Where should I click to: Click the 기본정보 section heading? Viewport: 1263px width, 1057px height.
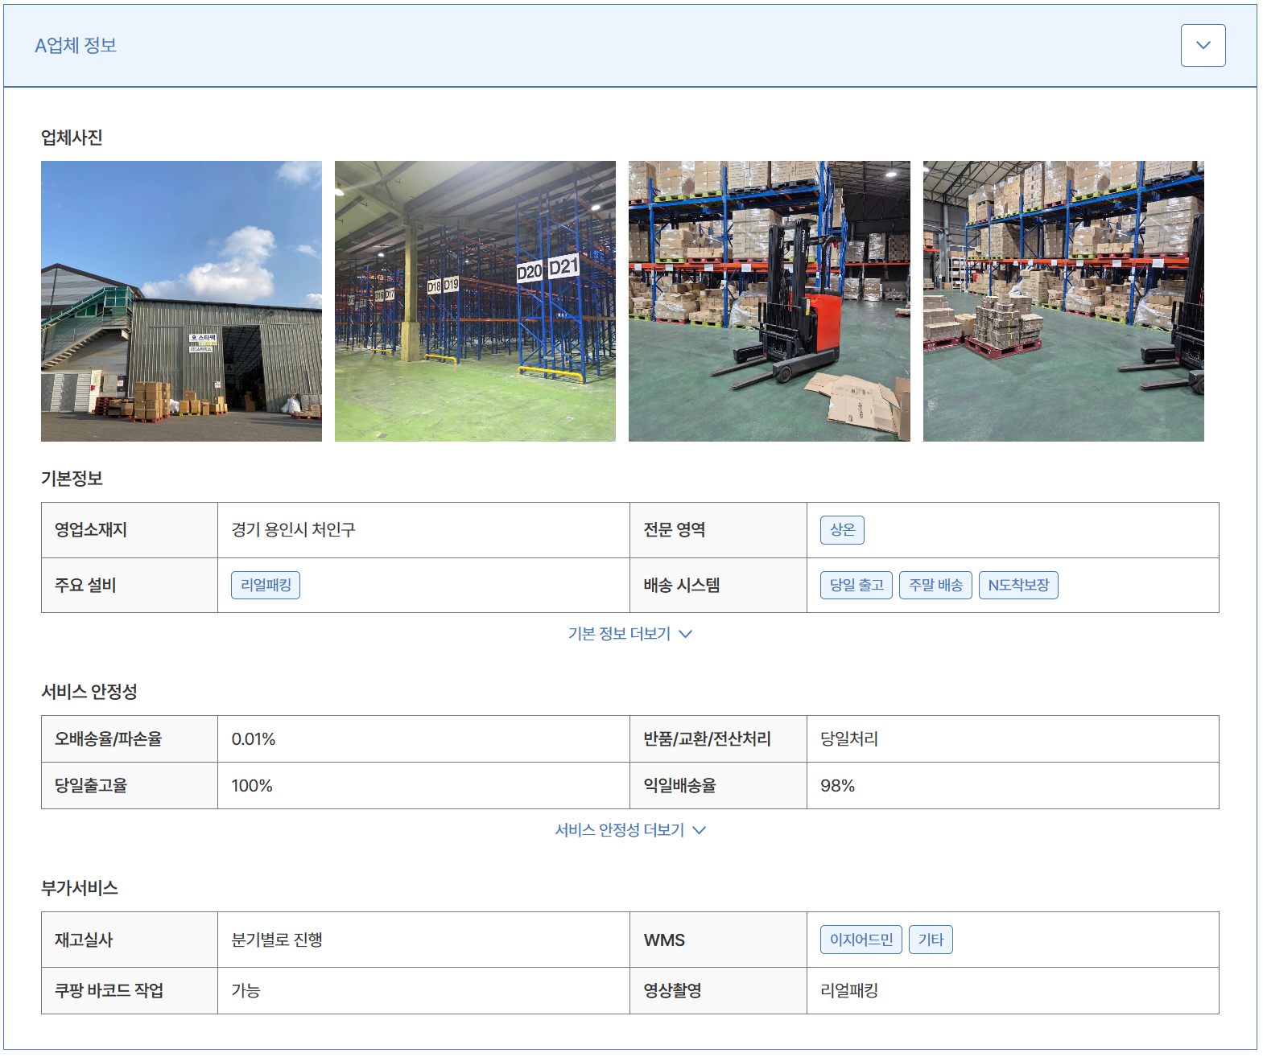point(72,479)
